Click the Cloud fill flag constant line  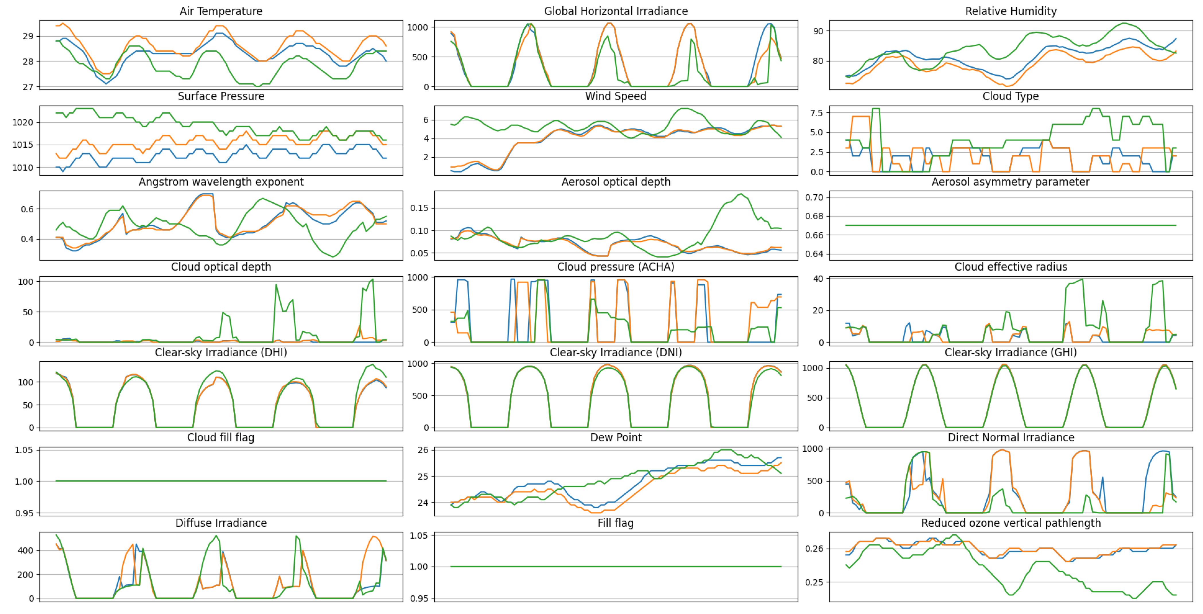221,481
